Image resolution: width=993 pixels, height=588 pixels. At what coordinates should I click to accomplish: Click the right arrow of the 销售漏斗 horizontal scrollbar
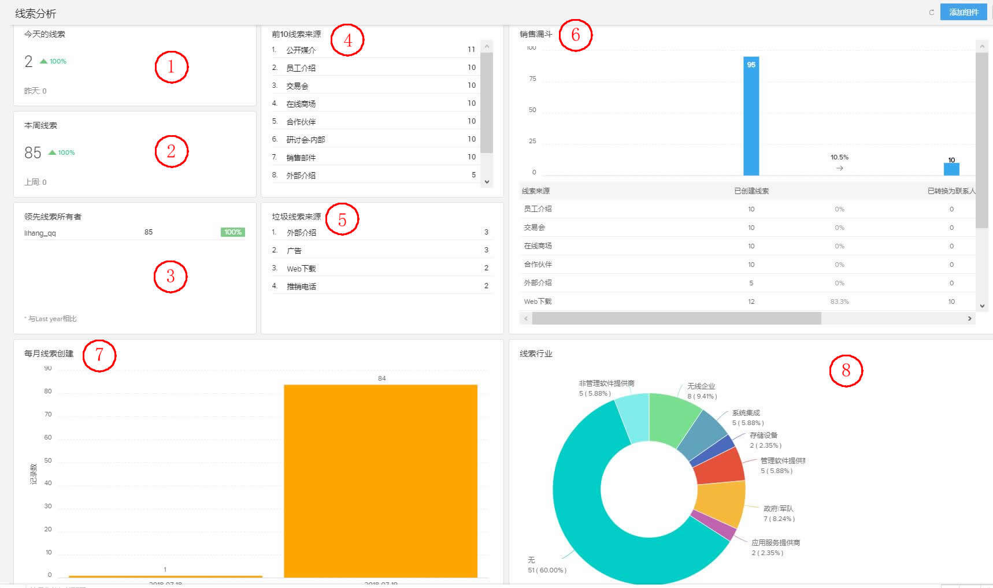[969, 318]
